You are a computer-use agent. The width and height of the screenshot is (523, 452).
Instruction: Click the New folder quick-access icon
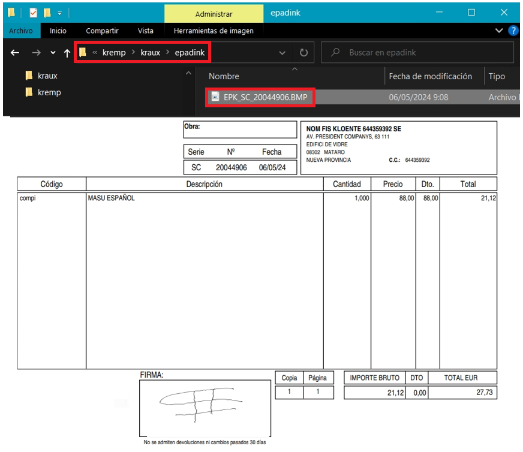(47, 13)
